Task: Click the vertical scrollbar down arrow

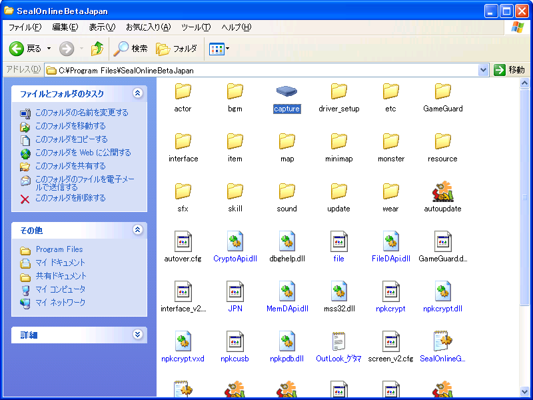Action: pos(525,391)
